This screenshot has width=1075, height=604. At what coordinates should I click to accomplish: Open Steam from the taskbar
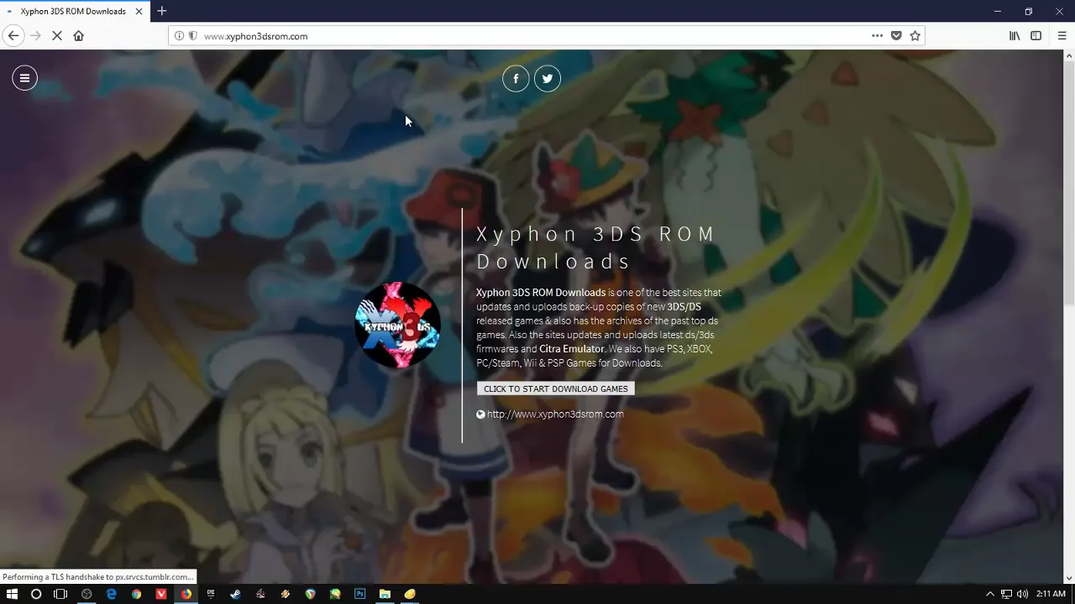(x=235, y=594)
